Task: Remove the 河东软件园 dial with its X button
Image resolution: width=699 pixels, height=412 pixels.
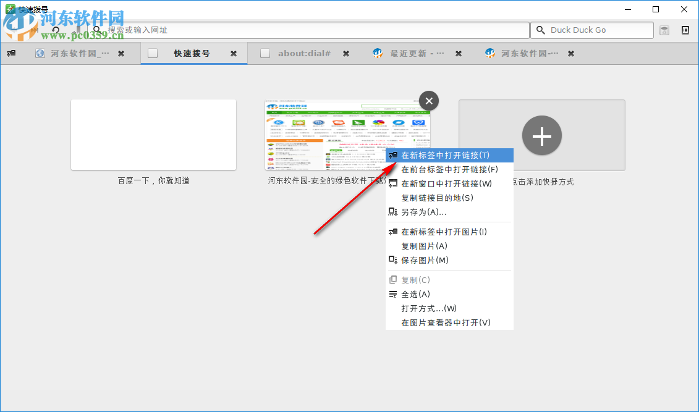Action: 428,100
